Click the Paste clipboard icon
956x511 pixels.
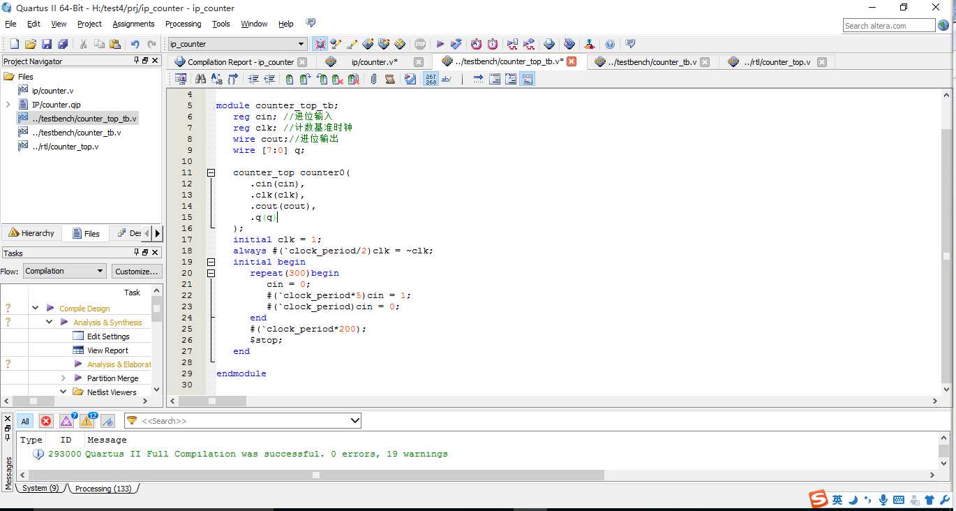(115, 44)
